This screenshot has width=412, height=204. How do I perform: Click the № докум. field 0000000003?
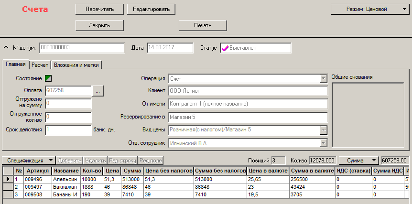pyautogui.click(x=82, y=48)
